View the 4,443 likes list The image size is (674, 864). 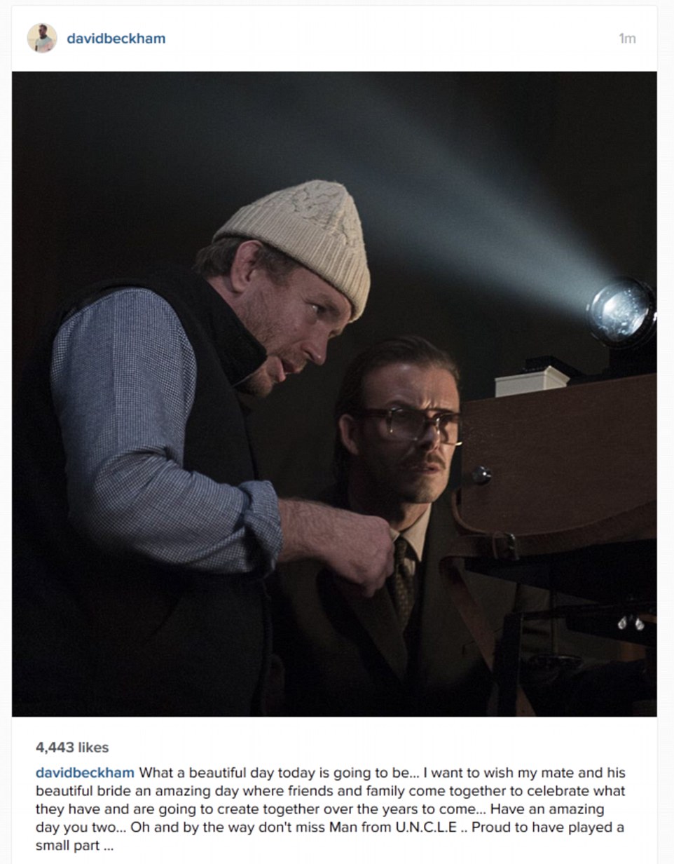coord(72,748)
